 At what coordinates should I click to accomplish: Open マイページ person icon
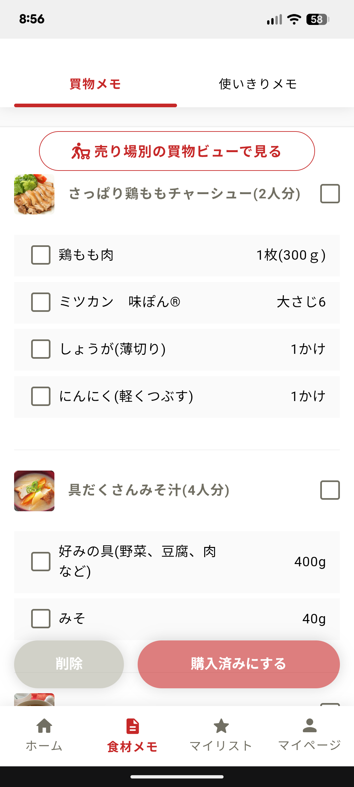[309, 726]
